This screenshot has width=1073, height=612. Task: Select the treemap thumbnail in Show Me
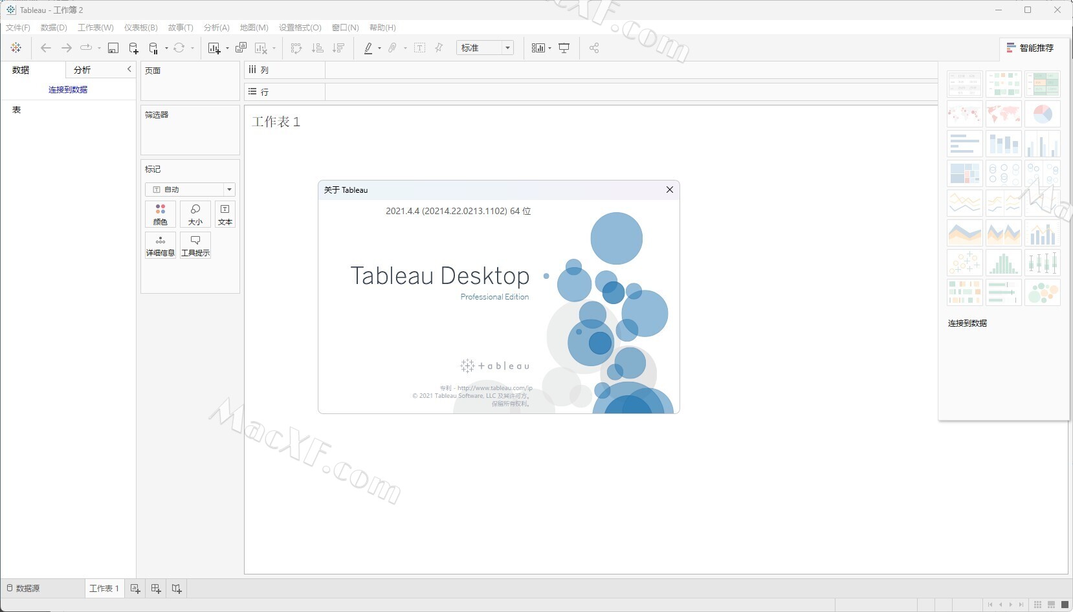coord(965,173)
